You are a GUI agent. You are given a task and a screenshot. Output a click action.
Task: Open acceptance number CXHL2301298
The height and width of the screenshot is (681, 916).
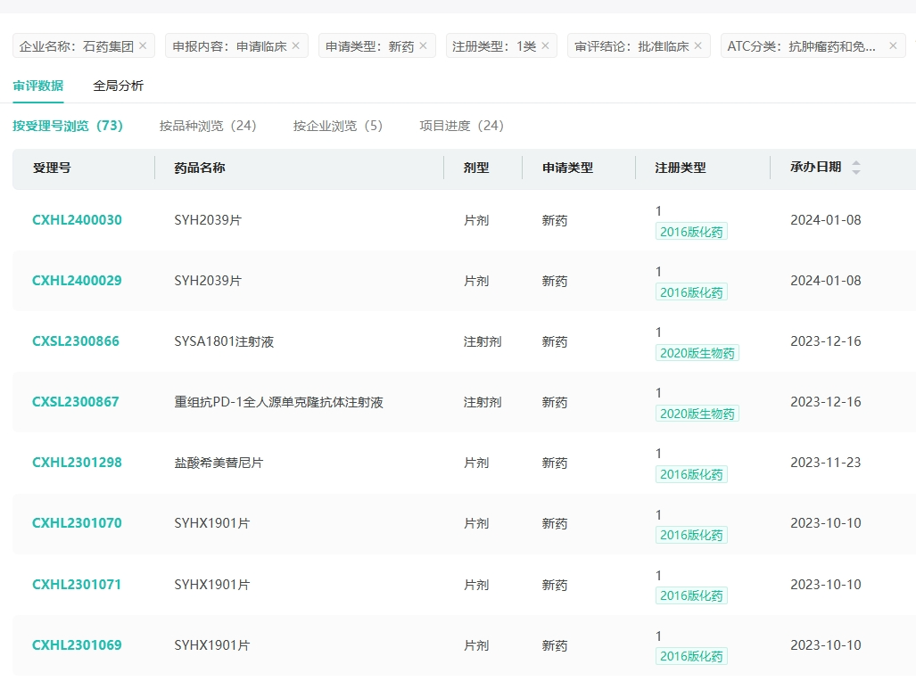point(77,463)
